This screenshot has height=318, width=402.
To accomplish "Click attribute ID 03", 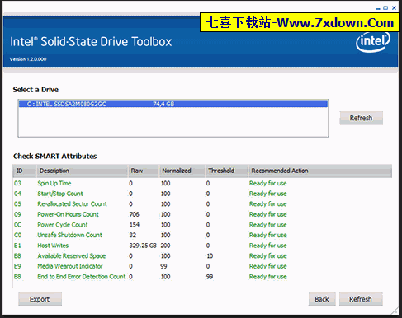I will (17, 183).
